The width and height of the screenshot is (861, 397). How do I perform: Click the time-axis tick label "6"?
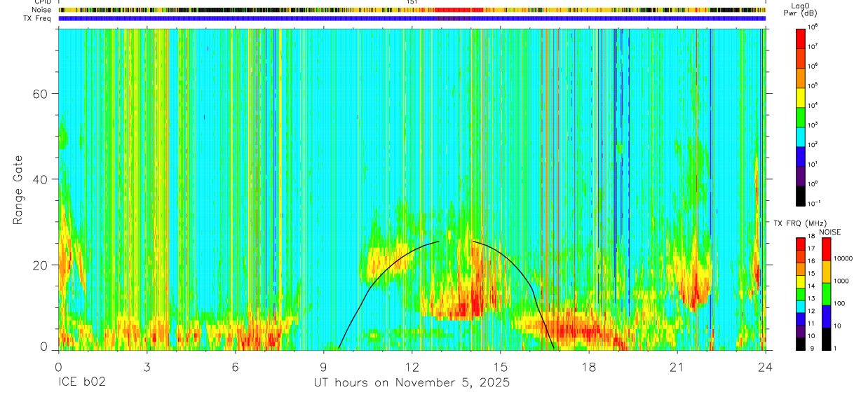point(235,368)
